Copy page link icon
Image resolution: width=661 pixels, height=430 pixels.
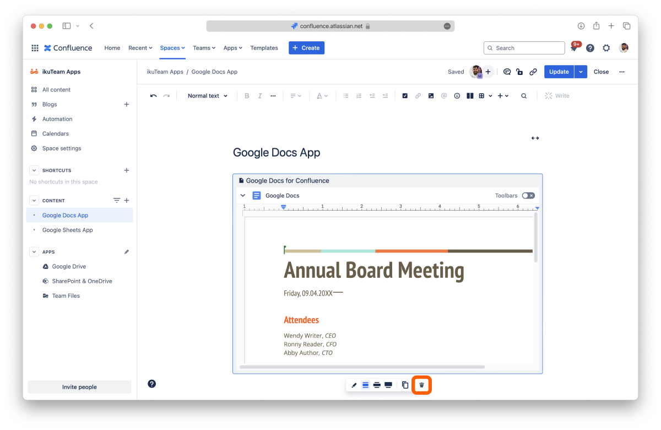coord(533,72)
